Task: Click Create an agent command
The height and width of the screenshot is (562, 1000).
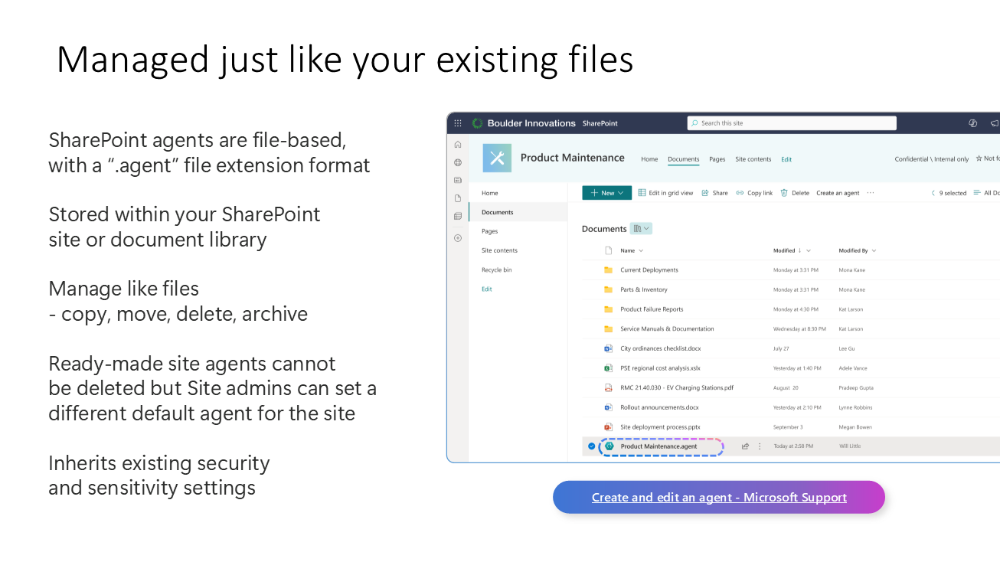Action: [838, 193]
